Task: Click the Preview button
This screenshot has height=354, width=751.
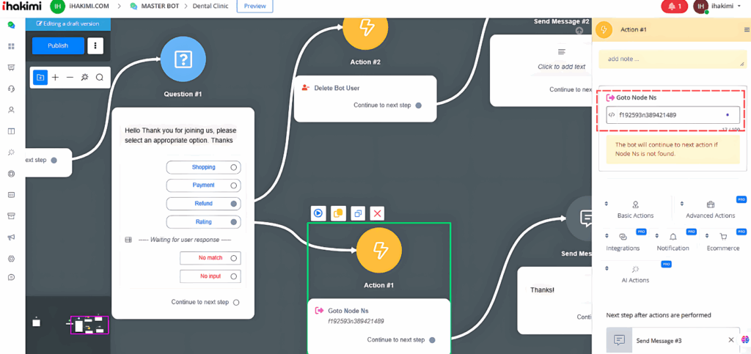Action: [x=254, y=7]
